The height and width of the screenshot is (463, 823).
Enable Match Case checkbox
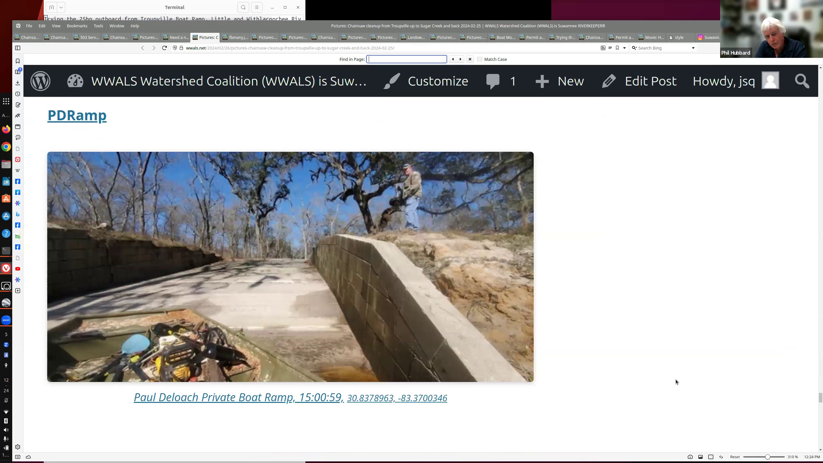coord(480,59)
